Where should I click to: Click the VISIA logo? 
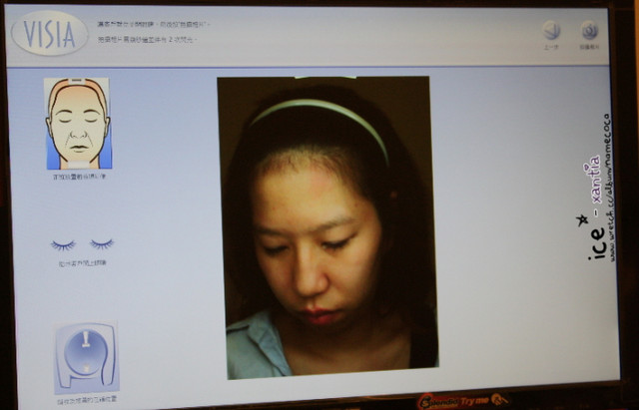click(50, 33)
